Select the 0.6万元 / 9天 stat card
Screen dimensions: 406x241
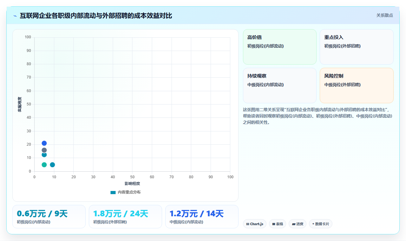tap(49, 217)
